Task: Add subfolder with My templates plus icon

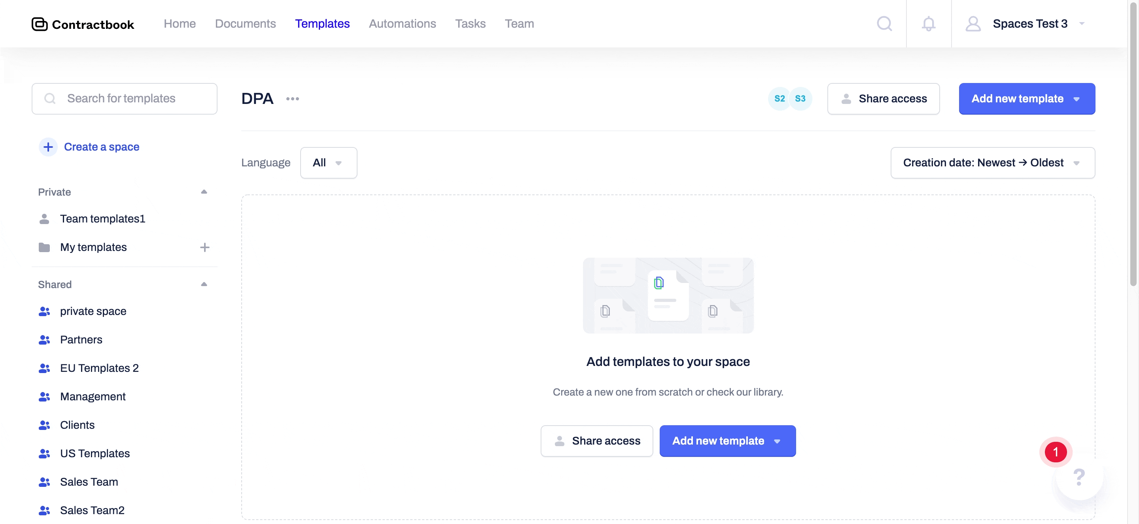Action: pyautogui.click(x=204, y=247)
